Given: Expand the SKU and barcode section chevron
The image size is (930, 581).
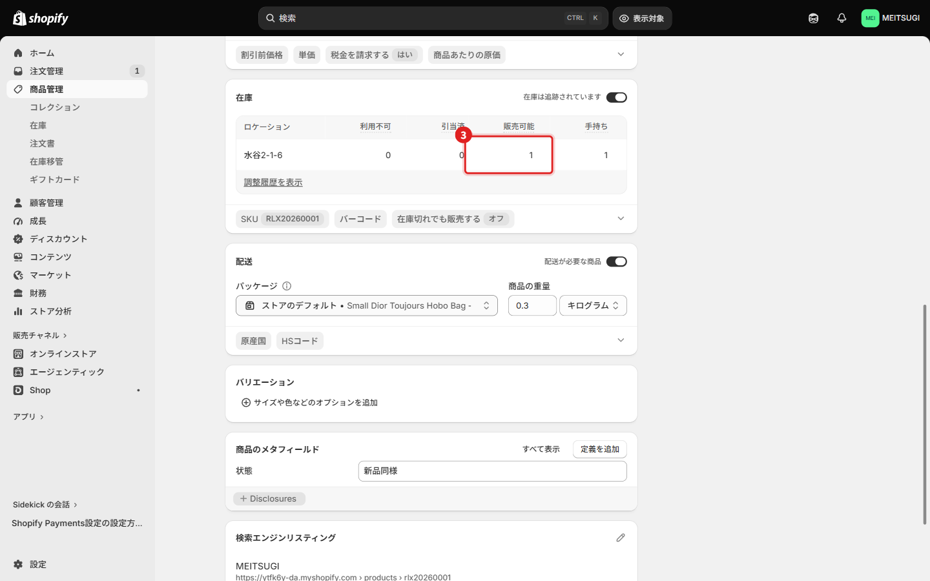Looking at the screenshot, I should pyautogui.click(x=621, y=218).
